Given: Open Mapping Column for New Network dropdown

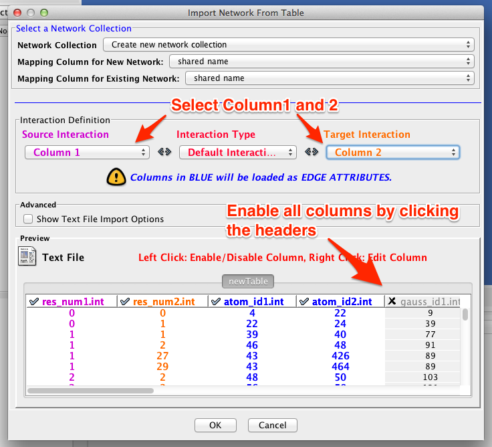Looking at the screenshot, I should point(322,62).
